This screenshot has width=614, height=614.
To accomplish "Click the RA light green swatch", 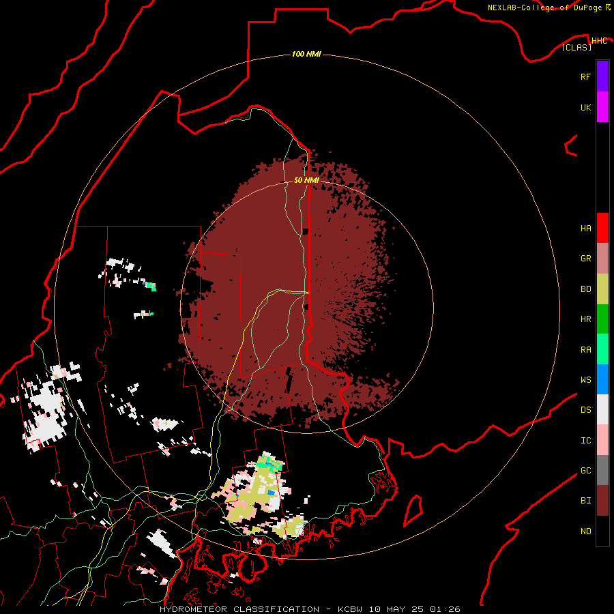I will (602, 349).
